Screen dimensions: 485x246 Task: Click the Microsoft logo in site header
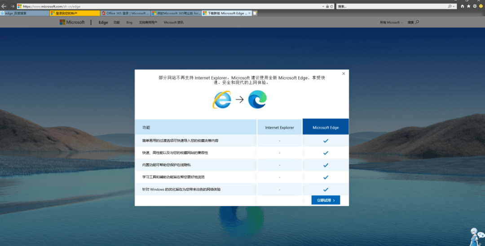click(72, 22)
